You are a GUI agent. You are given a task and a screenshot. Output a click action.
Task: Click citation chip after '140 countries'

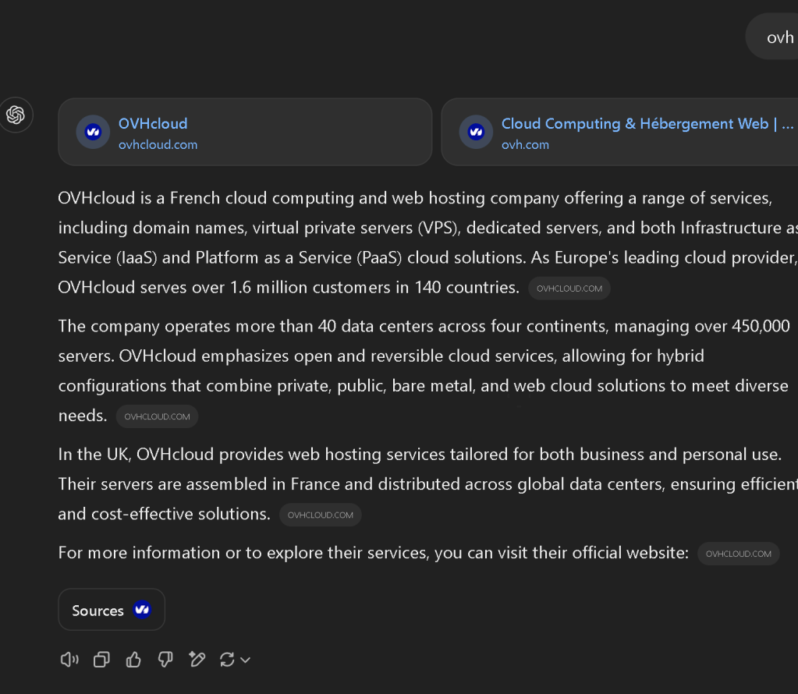[x=569, y=289]
